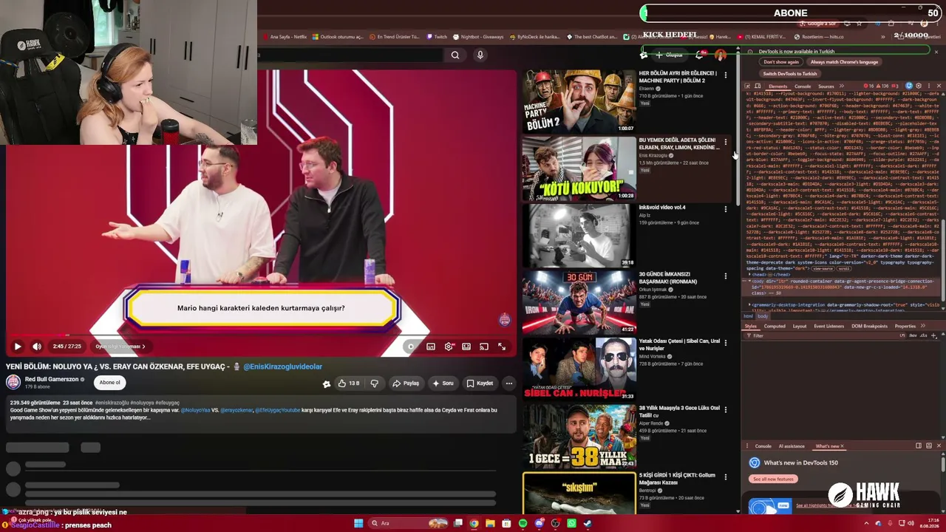
Task: Switch to the DevTools Sources tab
Action: [x=826, y=86]
